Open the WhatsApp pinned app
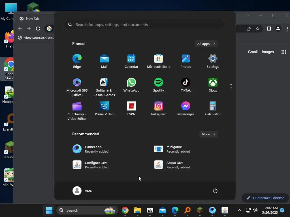Screen dimensions: 290x217 click(x=131, y=85)
